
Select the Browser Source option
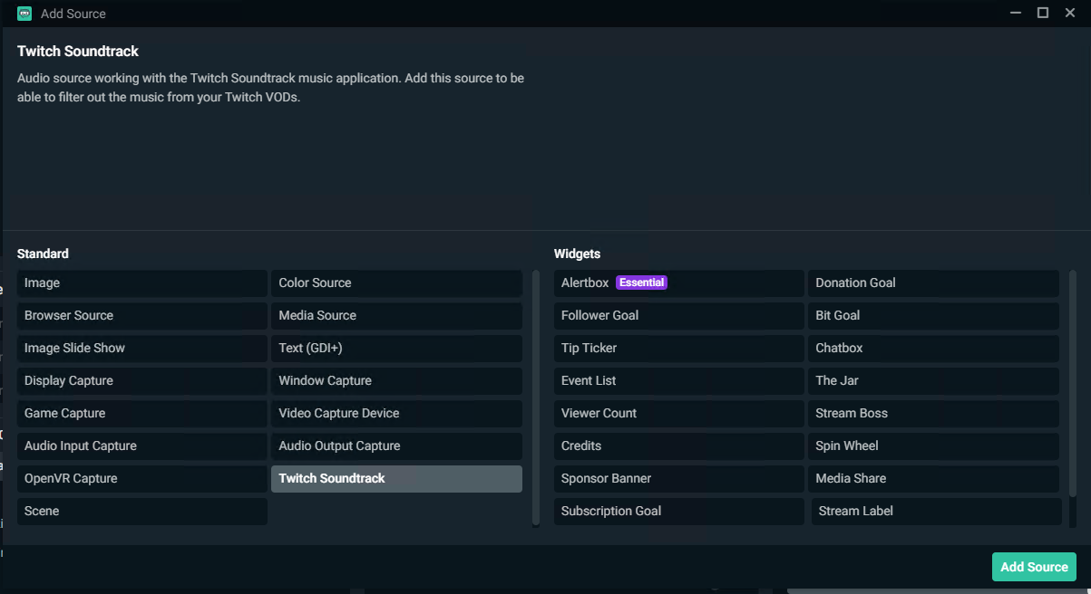pyautogui.click(x=141, y=315)
